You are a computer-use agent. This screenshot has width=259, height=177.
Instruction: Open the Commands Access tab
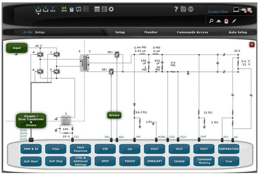click(192, 32)
